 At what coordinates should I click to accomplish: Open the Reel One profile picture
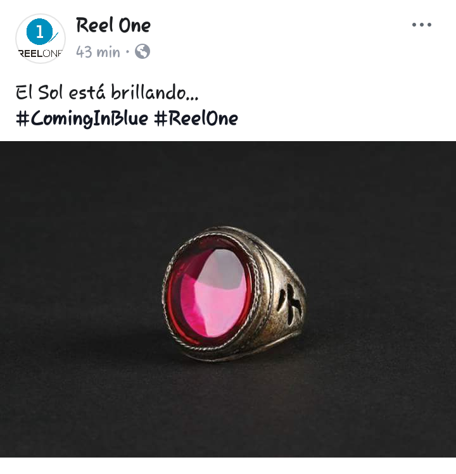pos(41,39)
